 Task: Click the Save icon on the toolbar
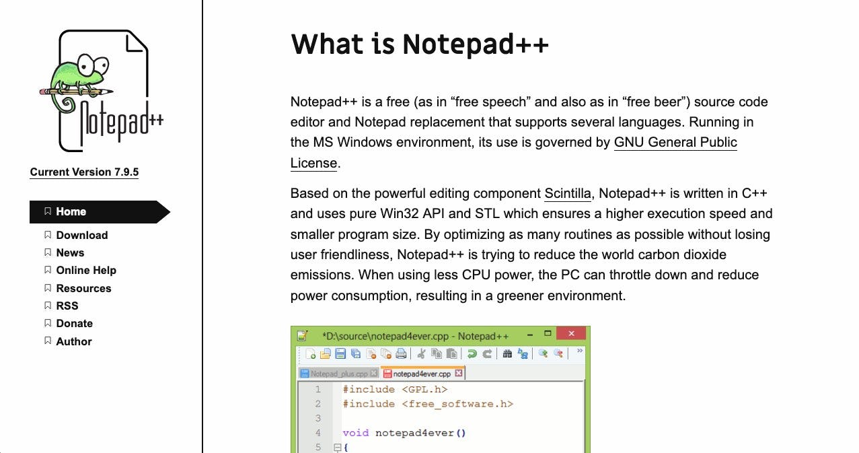[339, 355]
